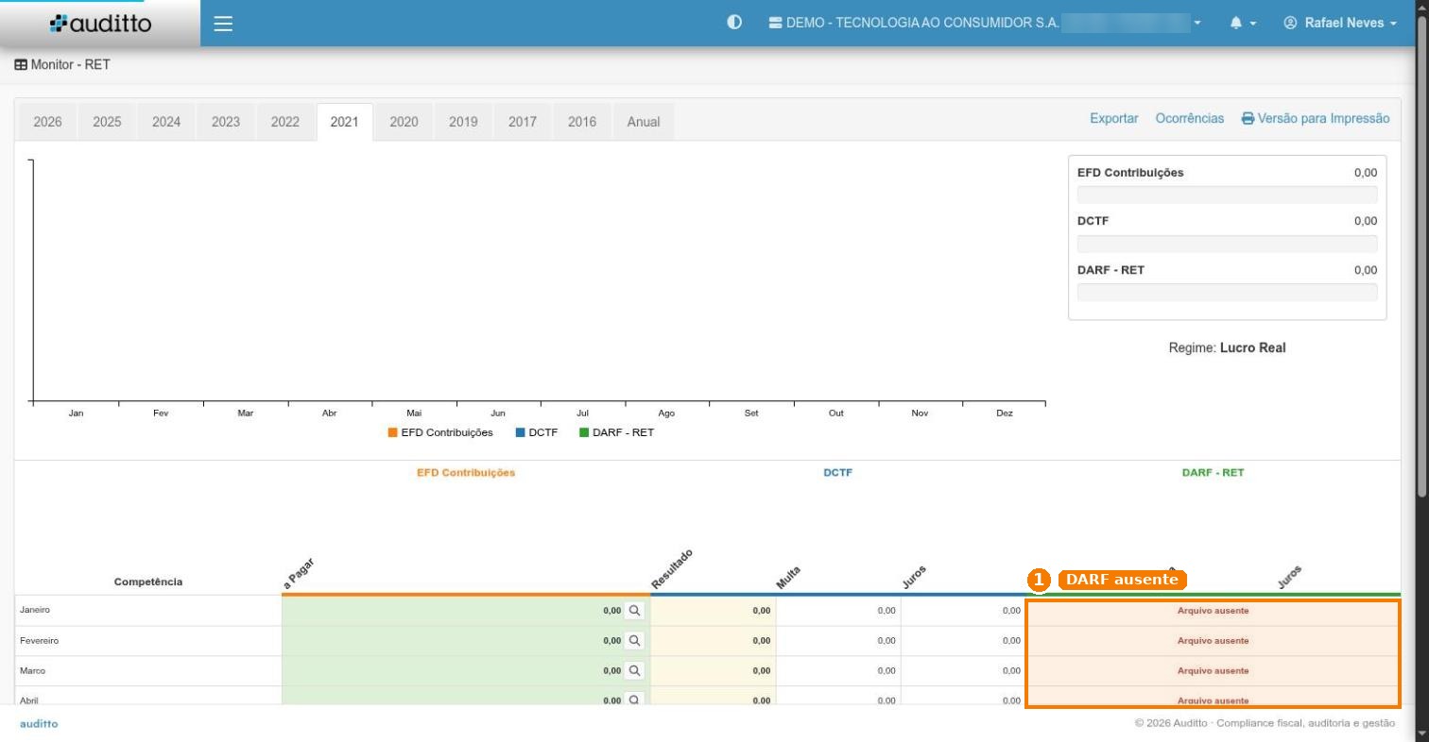Click the Auditto logo

click(100, 24)
